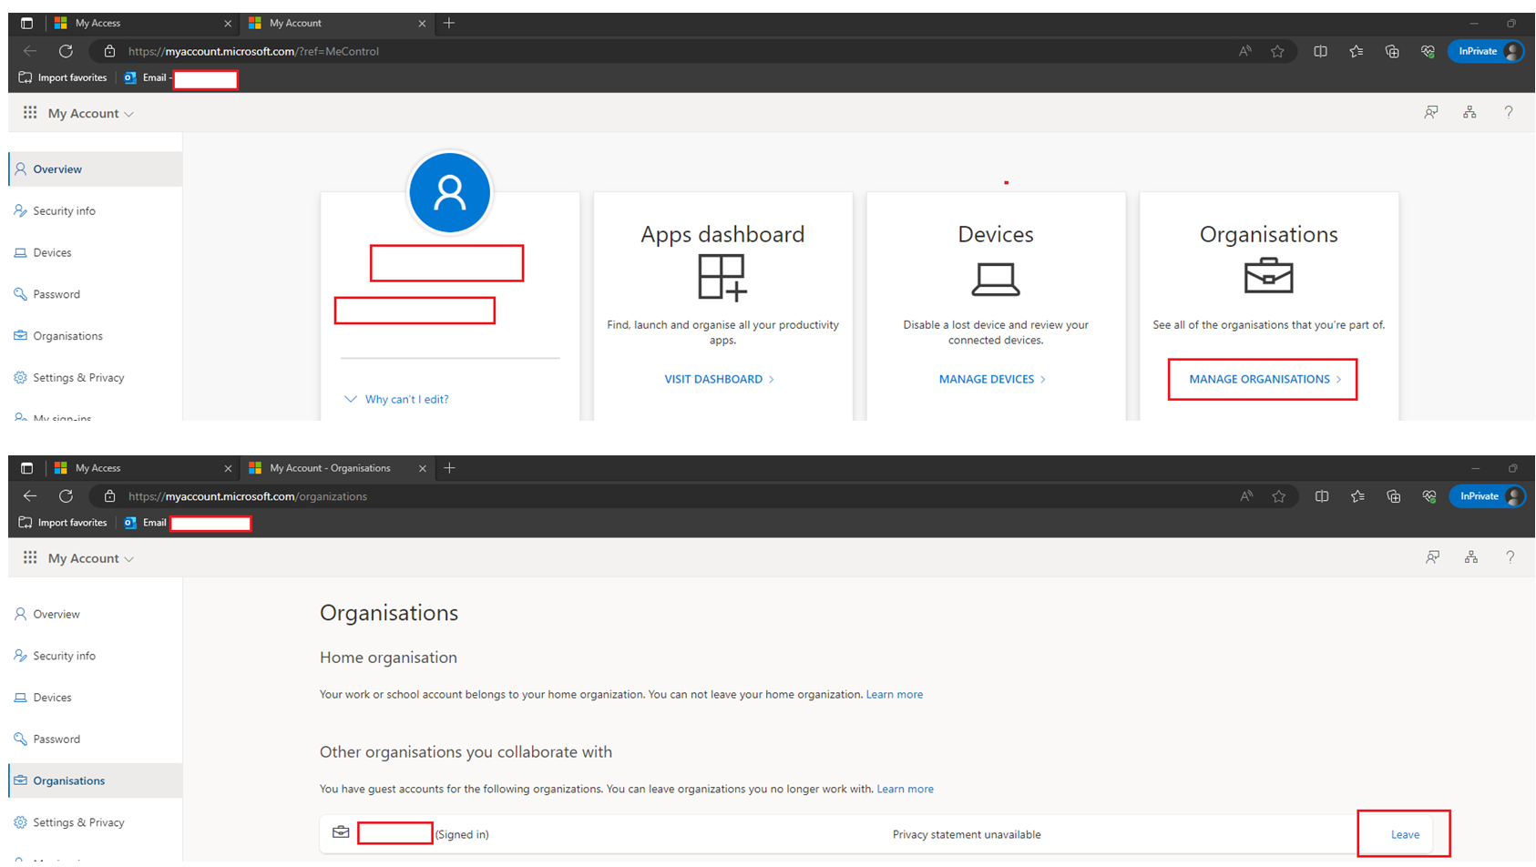The height and width of the screenshot is (867, 1536).
Task: Select Devices in the left sidebar
Action: pos(52,252)
